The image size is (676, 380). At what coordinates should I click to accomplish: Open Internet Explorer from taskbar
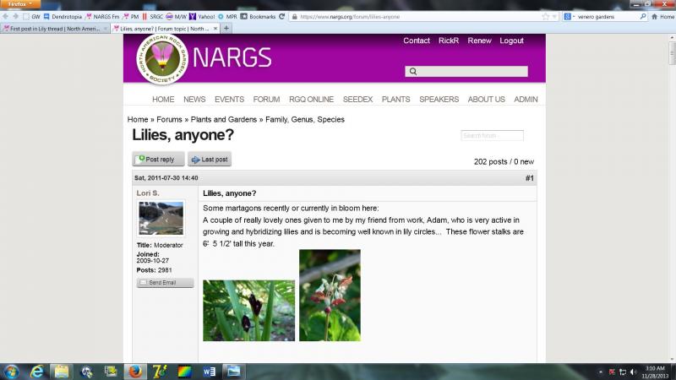pyautogui.click(x=37, y=371)
